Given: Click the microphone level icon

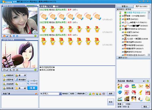Looking at the screenshot, I should pos(28,84).
